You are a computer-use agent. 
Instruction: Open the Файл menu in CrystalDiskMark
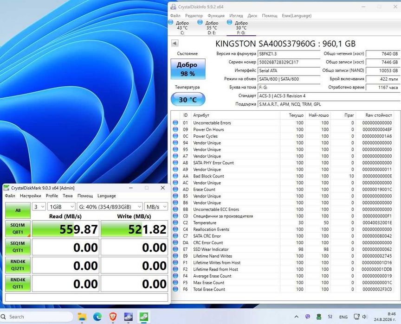click(x=10, y=196)
